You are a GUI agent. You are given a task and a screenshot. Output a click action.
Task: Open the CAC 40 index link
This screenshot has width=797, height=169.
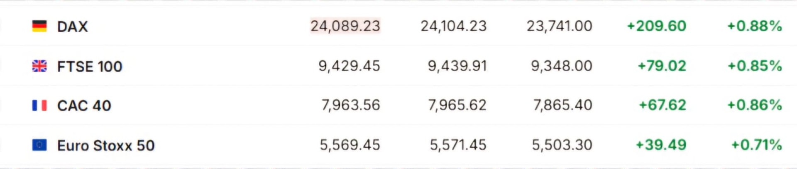[84, 106]
